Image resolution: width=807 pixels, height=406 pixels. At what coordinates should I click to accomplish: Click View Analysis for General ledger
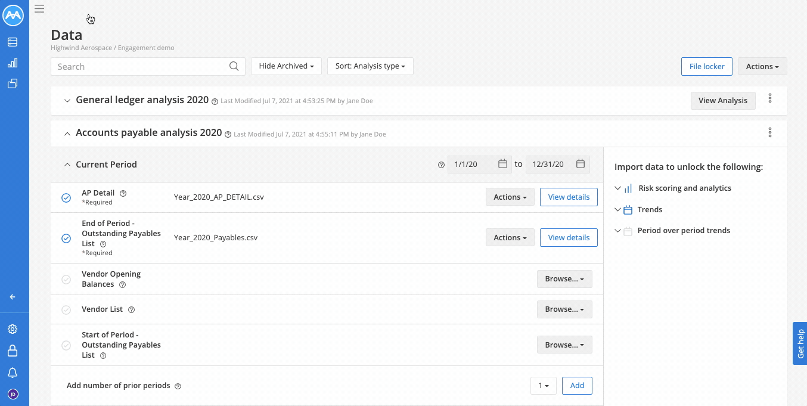723,100
